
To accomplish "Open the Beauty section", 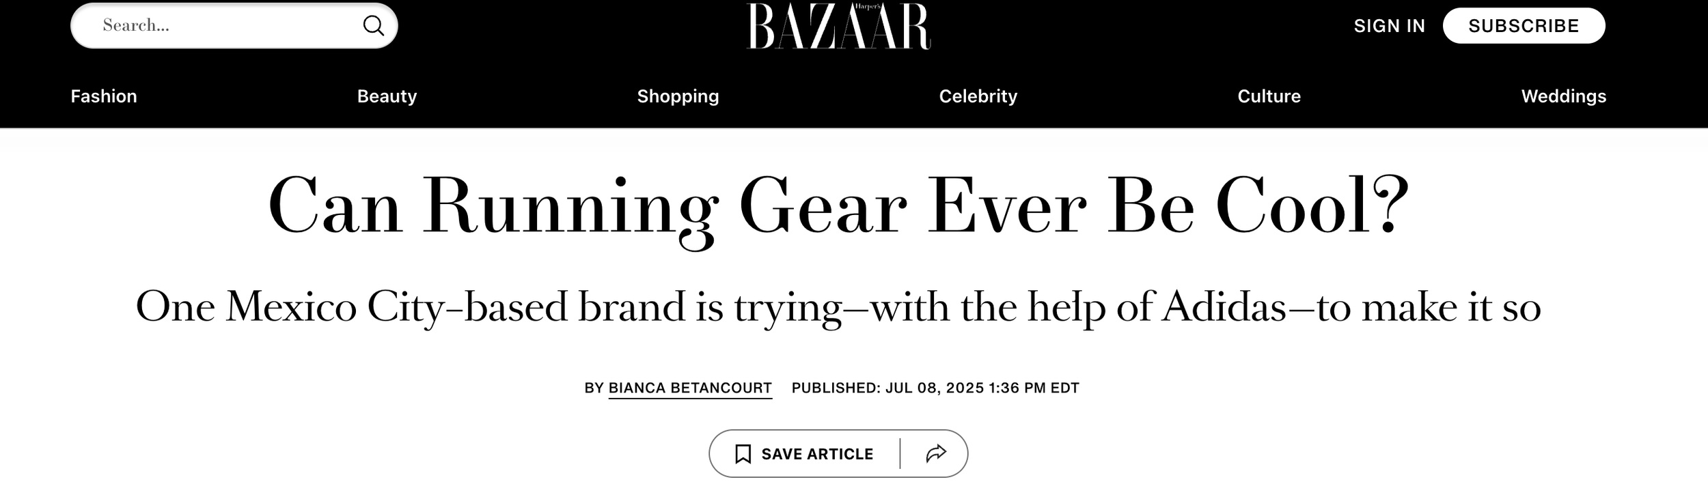I will (x=387, y=96).
